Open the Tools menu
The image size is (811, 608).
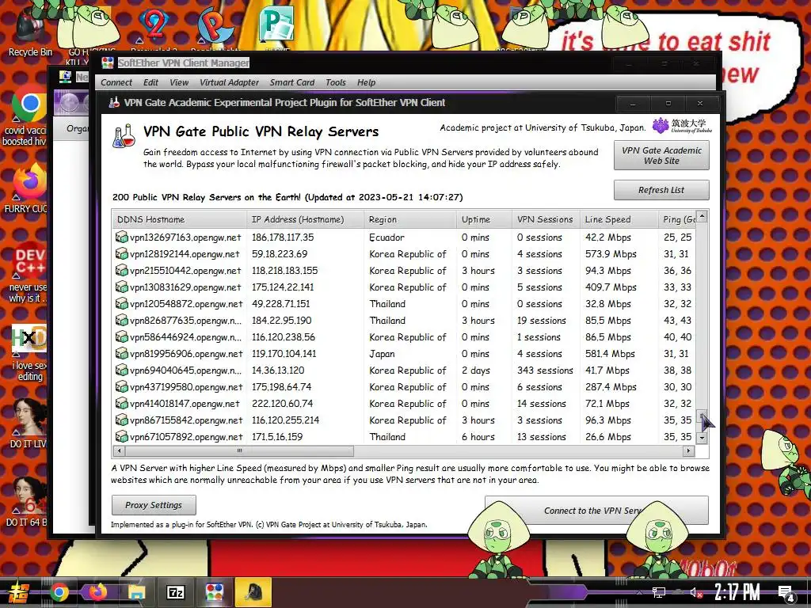[336, 82]
